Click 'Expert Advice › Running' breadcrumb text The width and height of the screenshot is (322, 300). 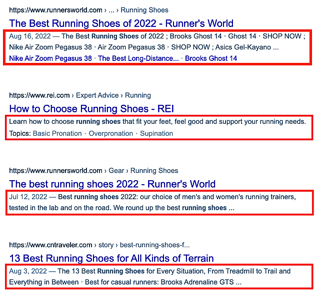click(x=113, y=95)
